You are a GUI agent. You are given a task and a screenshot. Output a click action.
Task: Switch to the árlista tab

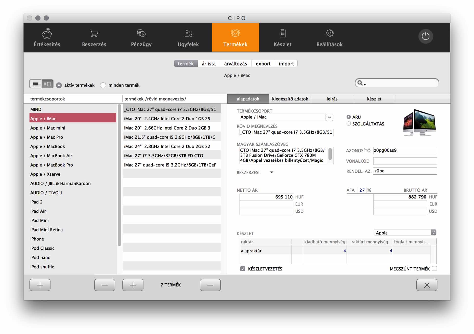pos(208,64)
